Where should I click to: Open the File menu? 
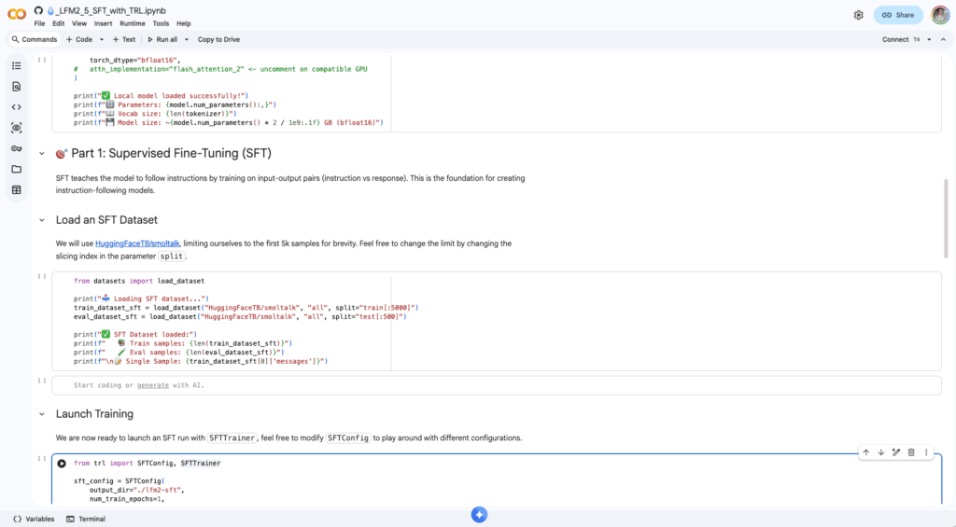(x=39, y=23)
